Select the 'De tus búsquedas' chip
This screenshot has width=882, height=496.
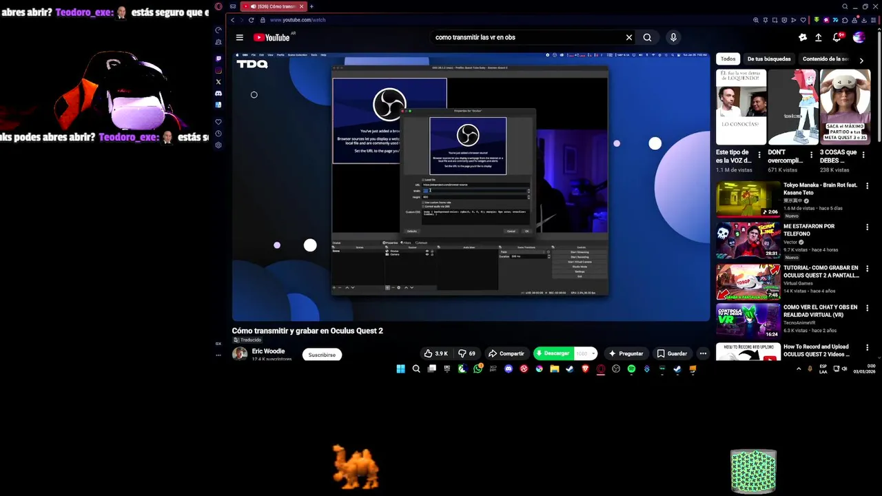click(769, 59)
